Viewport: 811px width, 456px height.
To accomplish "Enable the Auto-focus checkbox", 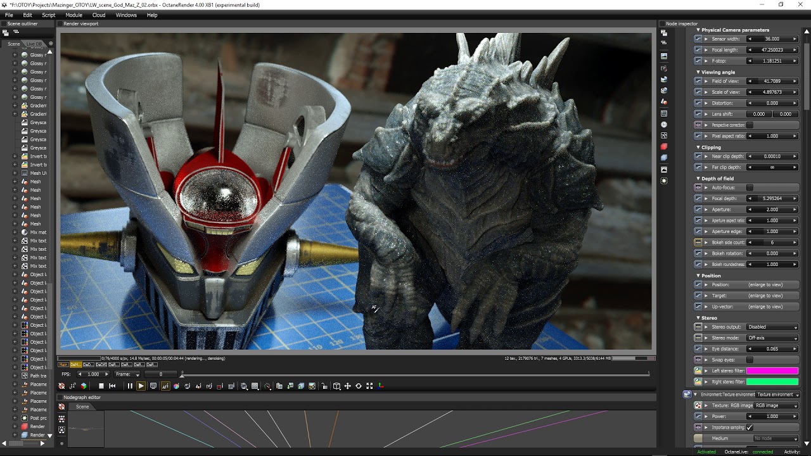I will [x=750, y=187].
